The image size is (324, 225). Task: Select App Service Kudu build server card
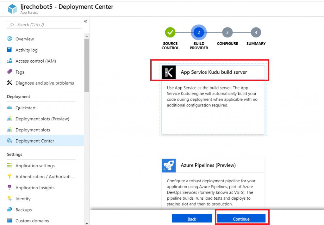(x=213, y=100)
